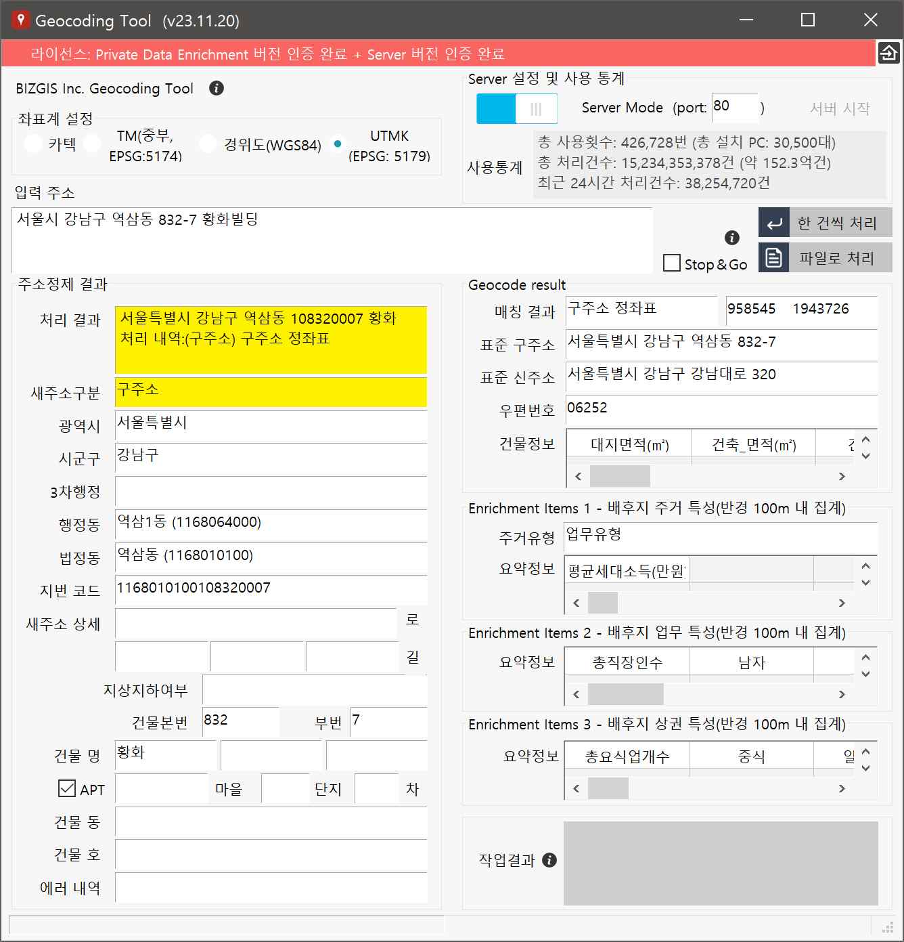The height and width of the screenshot is (942, 904).
Task: Enable the Stop&Go checkbox
Action: tap(672, 263)
